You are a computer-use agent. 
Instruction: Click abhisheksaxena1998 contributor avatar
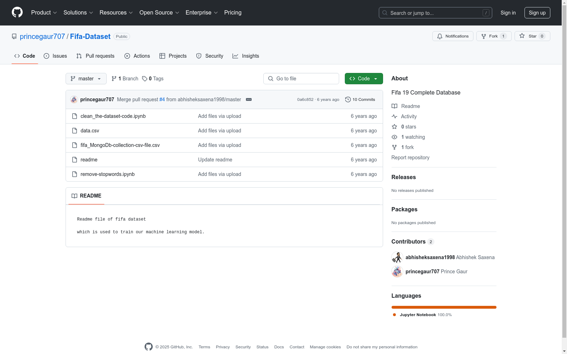click(397, 257)
